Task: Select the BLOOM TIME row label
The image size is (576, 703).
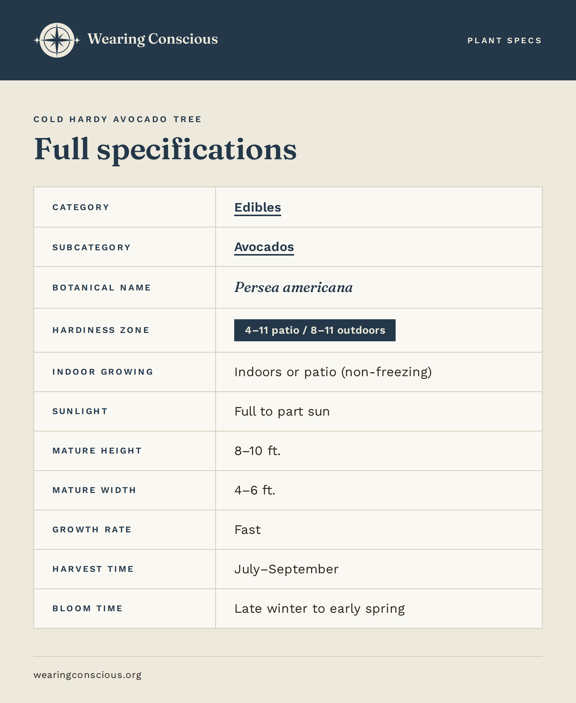Action: click(x=87, y=608)
